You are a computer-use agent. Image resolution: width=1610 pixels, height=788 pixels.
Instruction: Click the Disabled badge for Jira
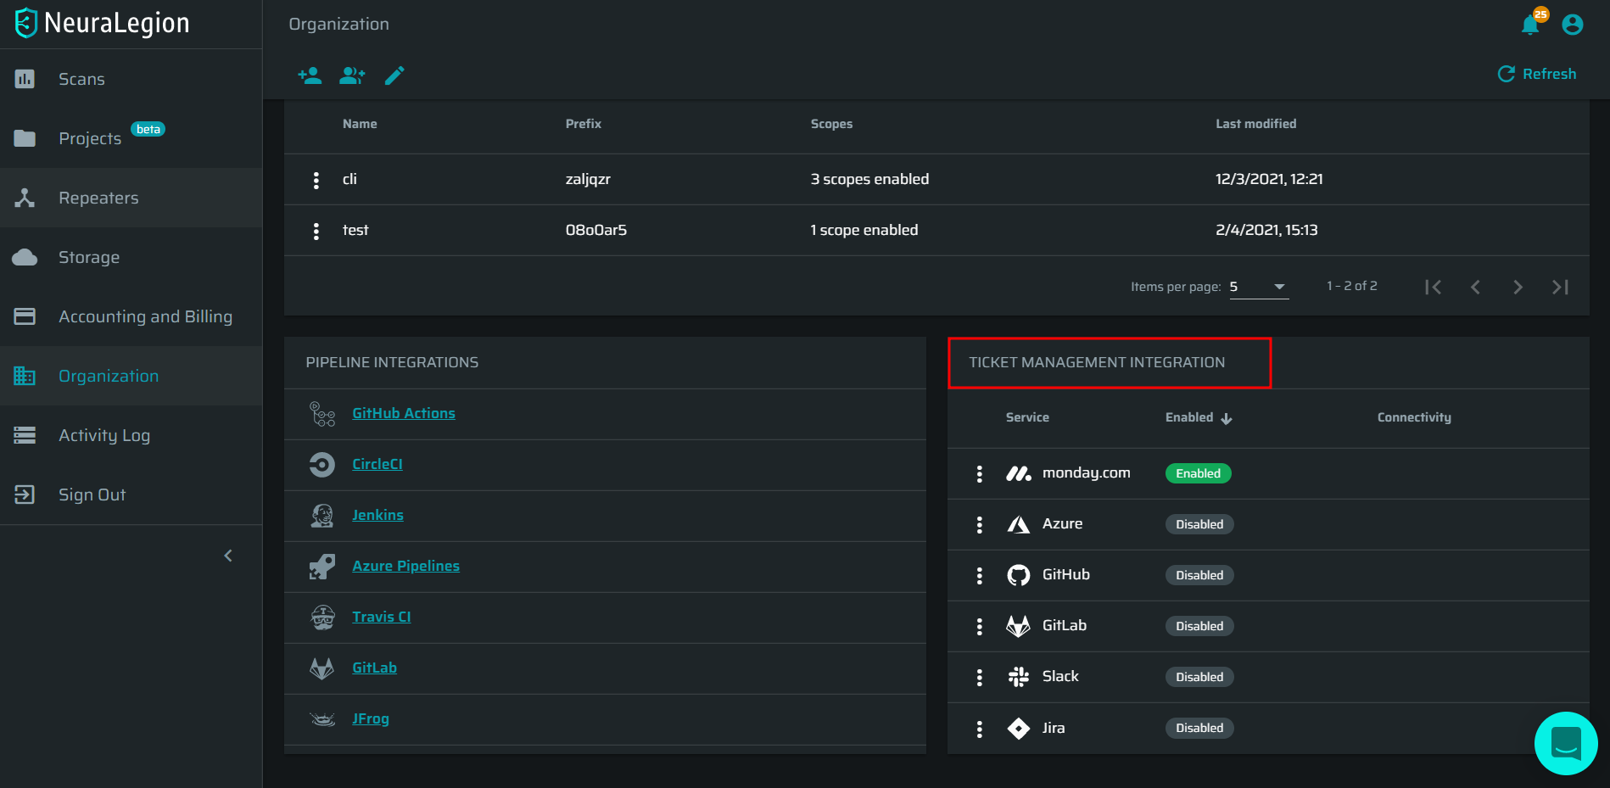click(x=1199, y=728)
